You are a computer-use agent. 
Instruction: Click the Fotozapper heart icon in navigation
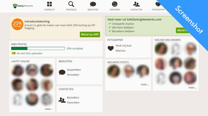(158, 4)
